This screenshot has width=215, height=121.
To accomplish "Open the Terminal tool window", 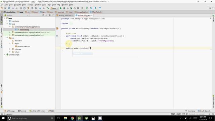I will pos(22,111).
